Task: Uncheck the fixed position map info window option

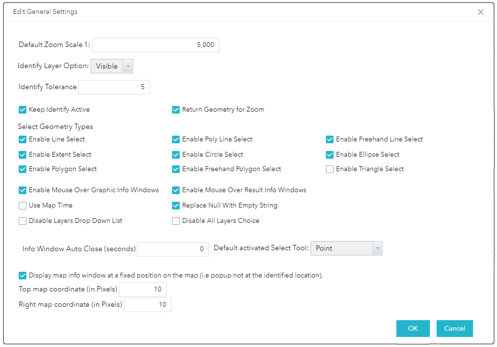Action: (x=22, y=275)
